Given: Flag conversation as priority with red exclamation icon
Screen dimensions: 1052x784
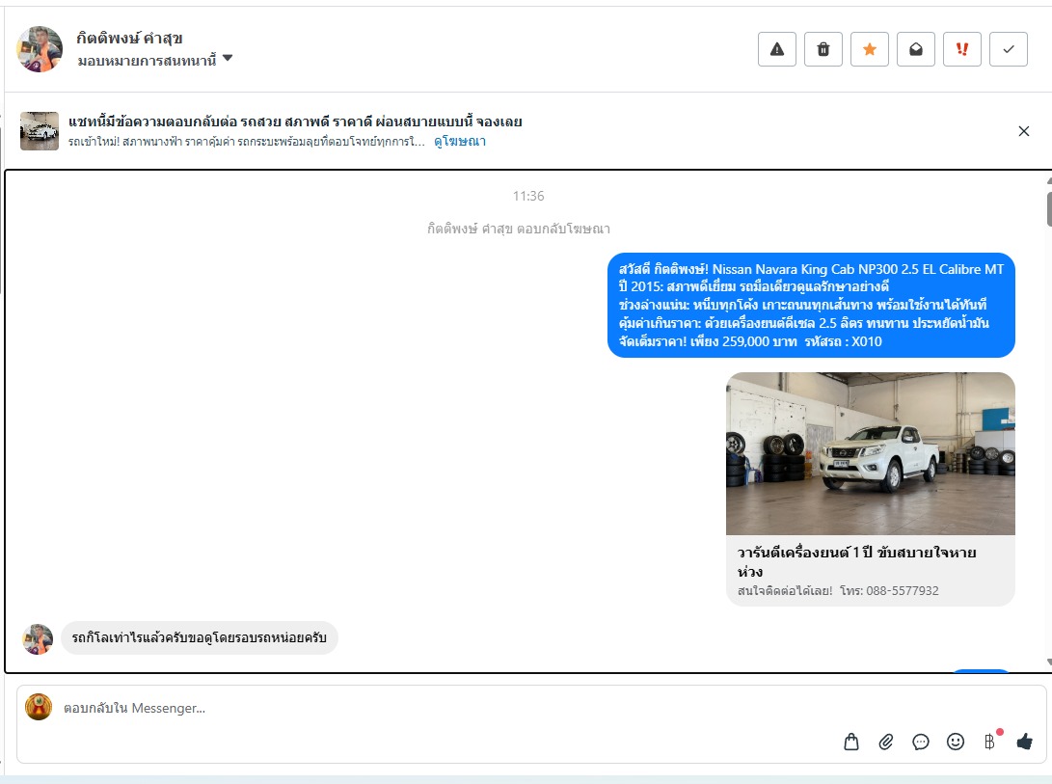Looking at the screenshot, I should coord(962,49).
